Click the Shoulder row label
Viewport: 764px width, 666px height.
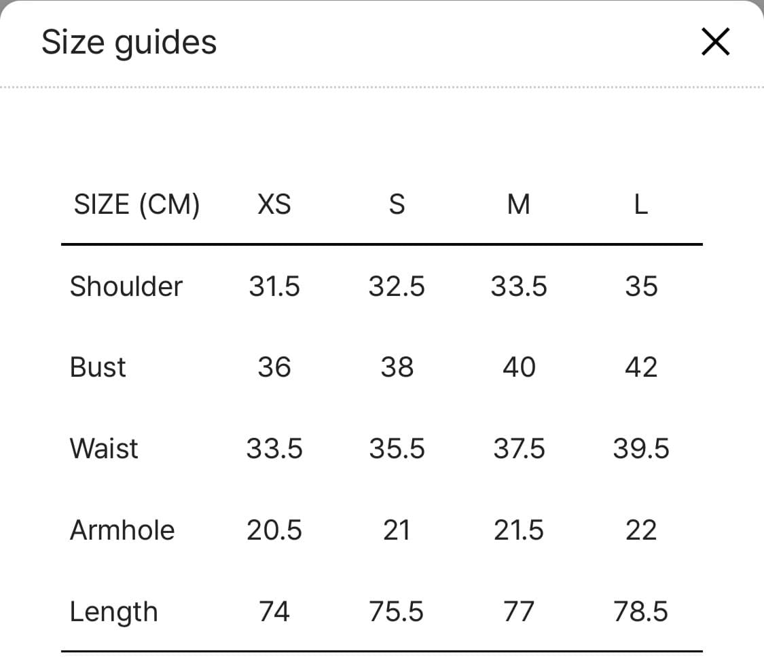click(x=126, y=286)
